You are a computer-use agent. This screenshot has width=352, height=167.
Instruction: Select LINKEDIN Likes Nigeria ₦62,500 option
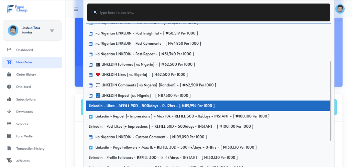pos(208,75)
